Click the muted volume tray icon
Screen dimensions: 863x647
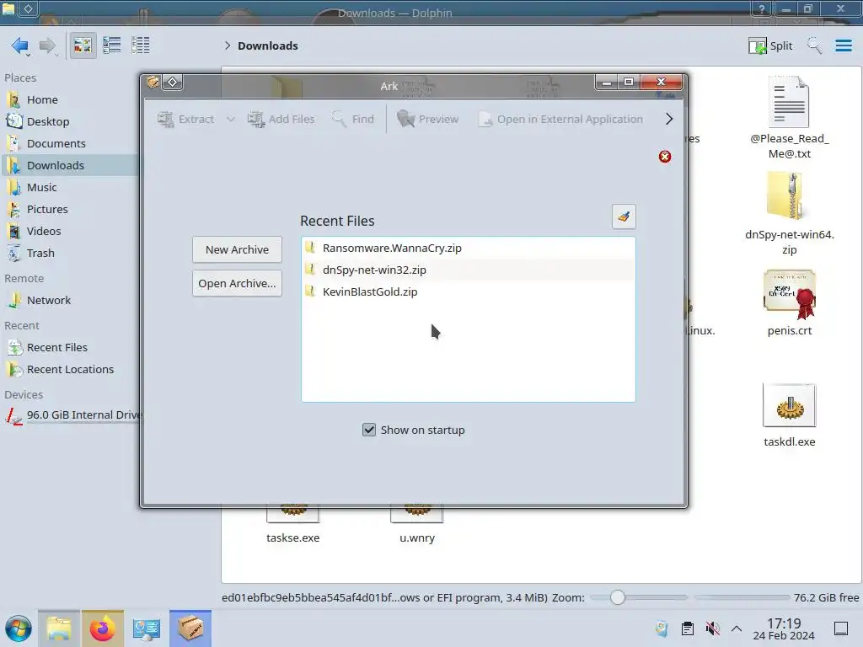(712, 628)
